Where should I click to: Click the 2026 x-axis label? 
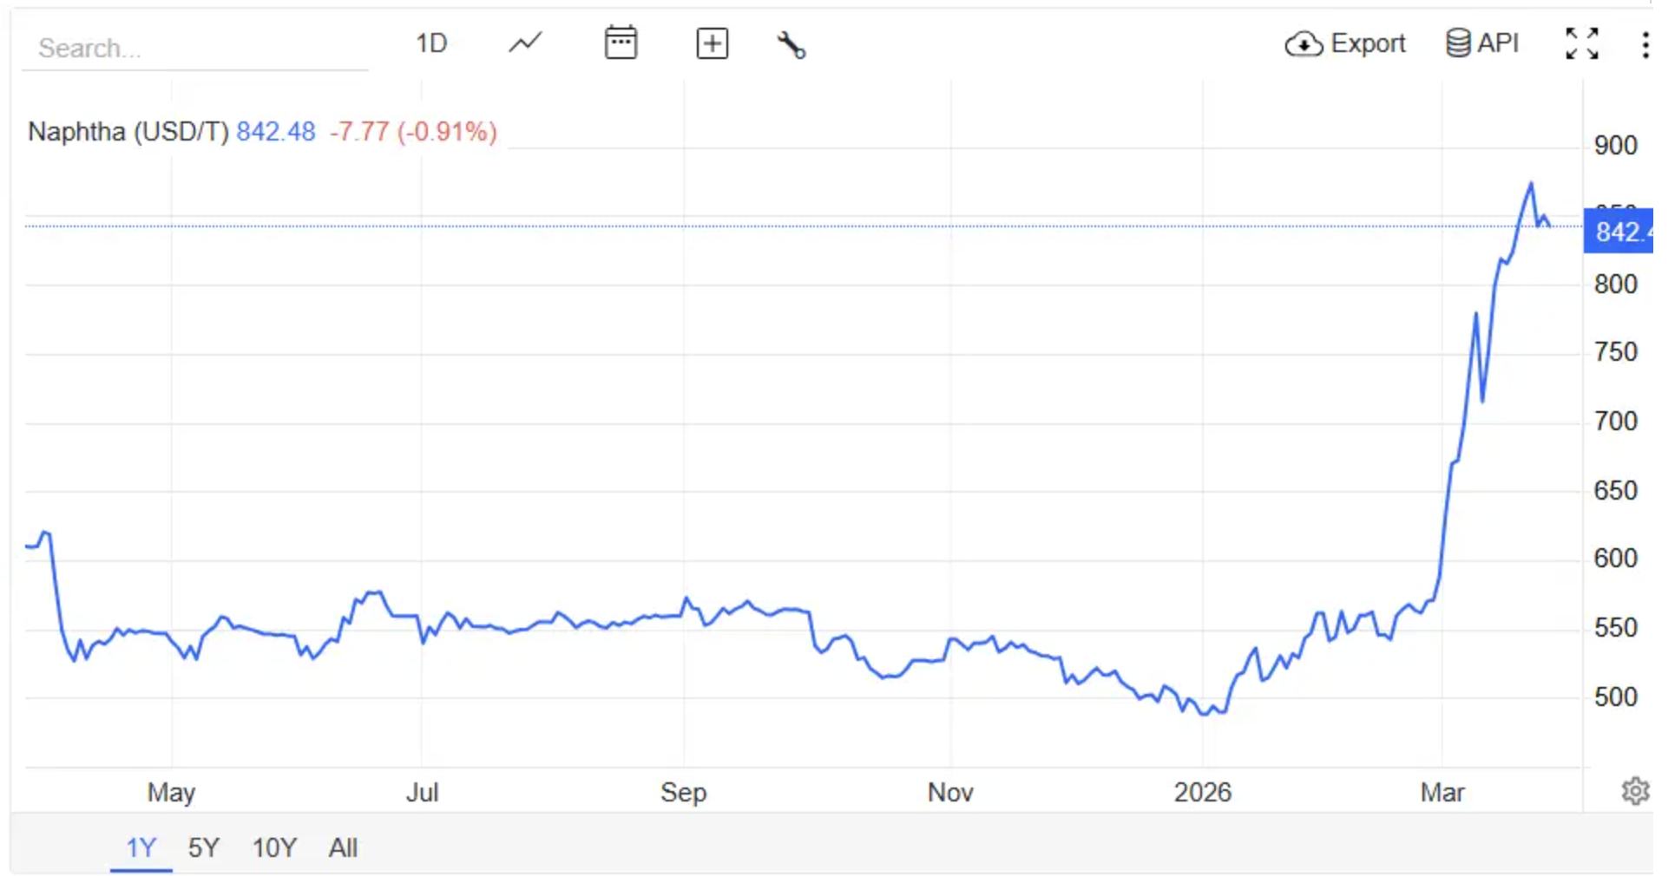click(x=1202, y=792)
